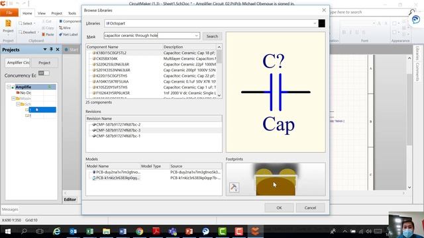This screenshot has width=424, height=238.
Task: Click the Project icon in ribbon
Action: [8, 26]
